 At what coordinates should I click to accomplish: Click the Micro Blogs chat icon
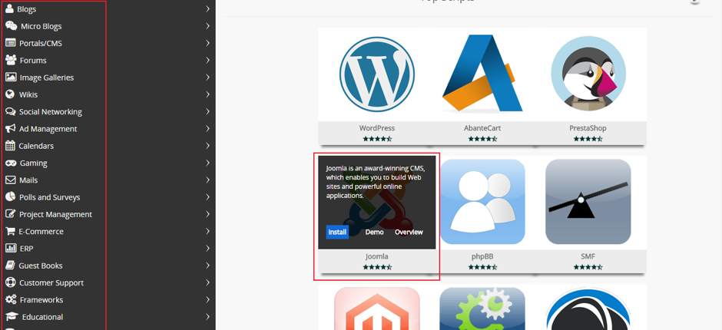[x=11, y=26]
